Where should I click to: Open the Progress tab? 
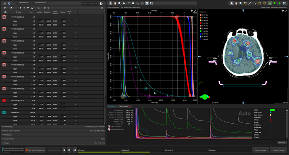coord(111,106)
